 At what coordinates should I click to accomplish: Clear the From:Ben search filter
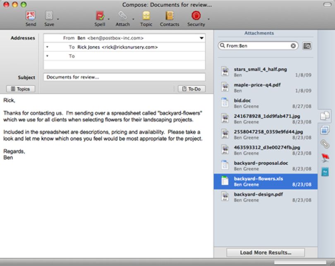point(293,46)
